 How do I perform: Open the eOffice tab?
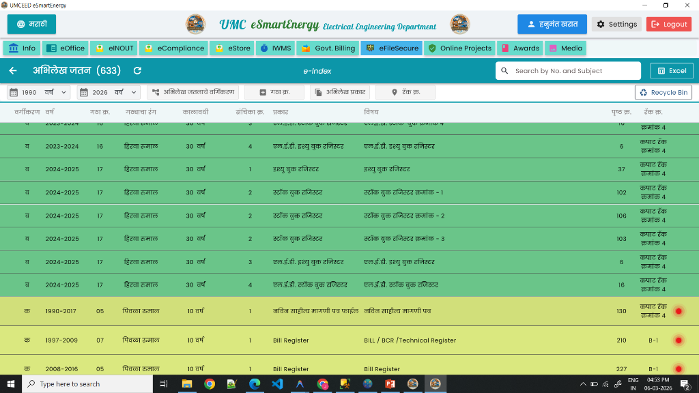66,48
